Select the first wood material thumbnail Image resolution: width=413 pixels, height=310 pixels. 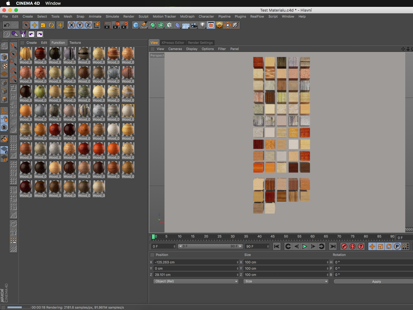[x=26, y=54]
